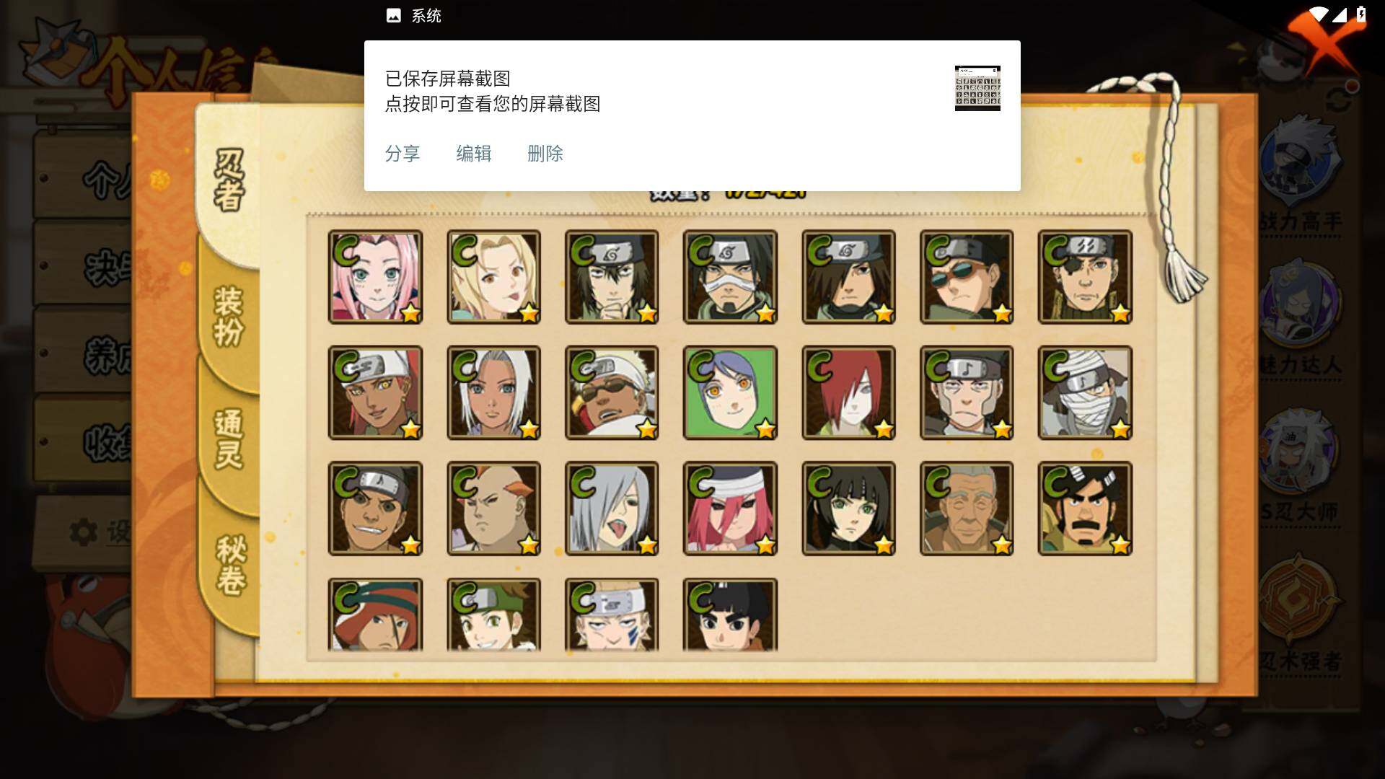Choose the bandage-wrapped face ninja portrait
This screenshot has height=779, width=1385.
[x=1085, y=393]
